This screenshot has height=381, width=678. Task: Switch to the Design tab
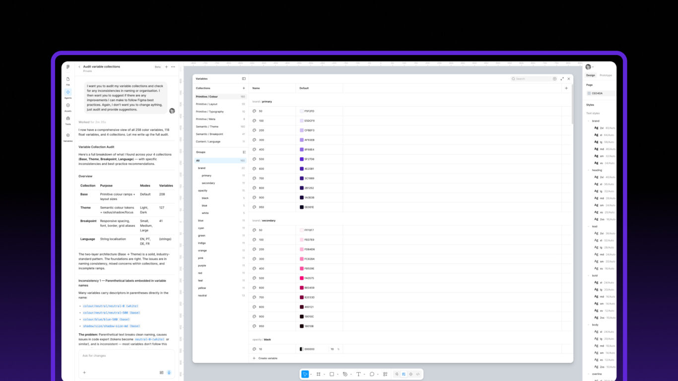point(591,75)
